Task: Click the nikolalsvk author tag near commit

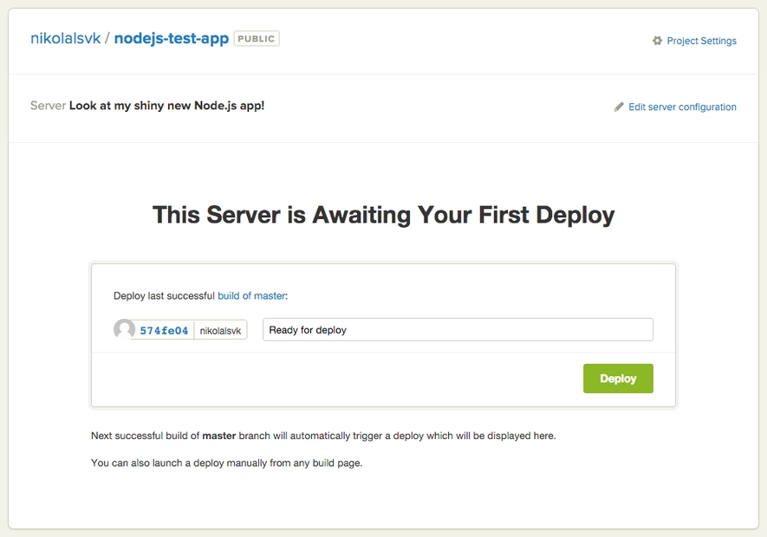Action: pos(221,330)
